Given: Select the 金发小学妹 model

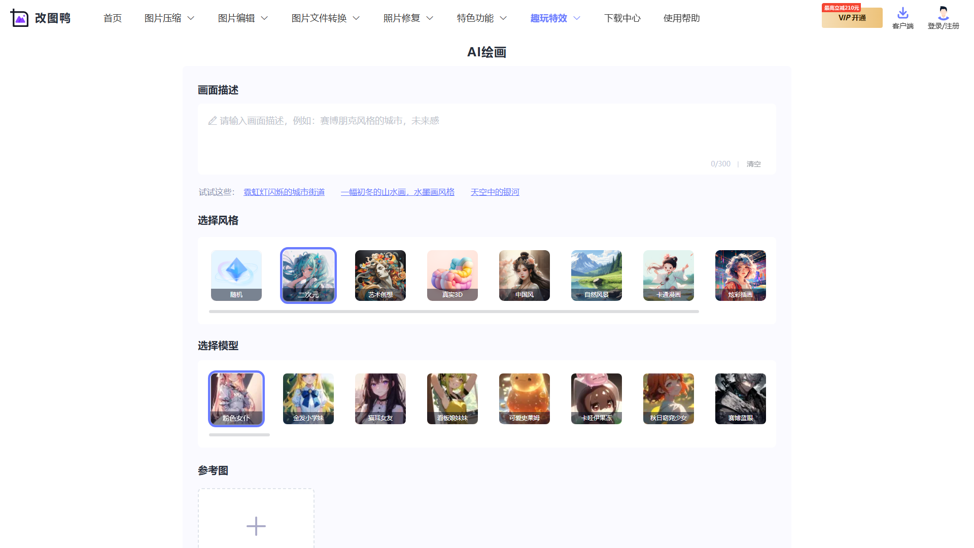Looking at the screenshot, I should click(308, 399).
